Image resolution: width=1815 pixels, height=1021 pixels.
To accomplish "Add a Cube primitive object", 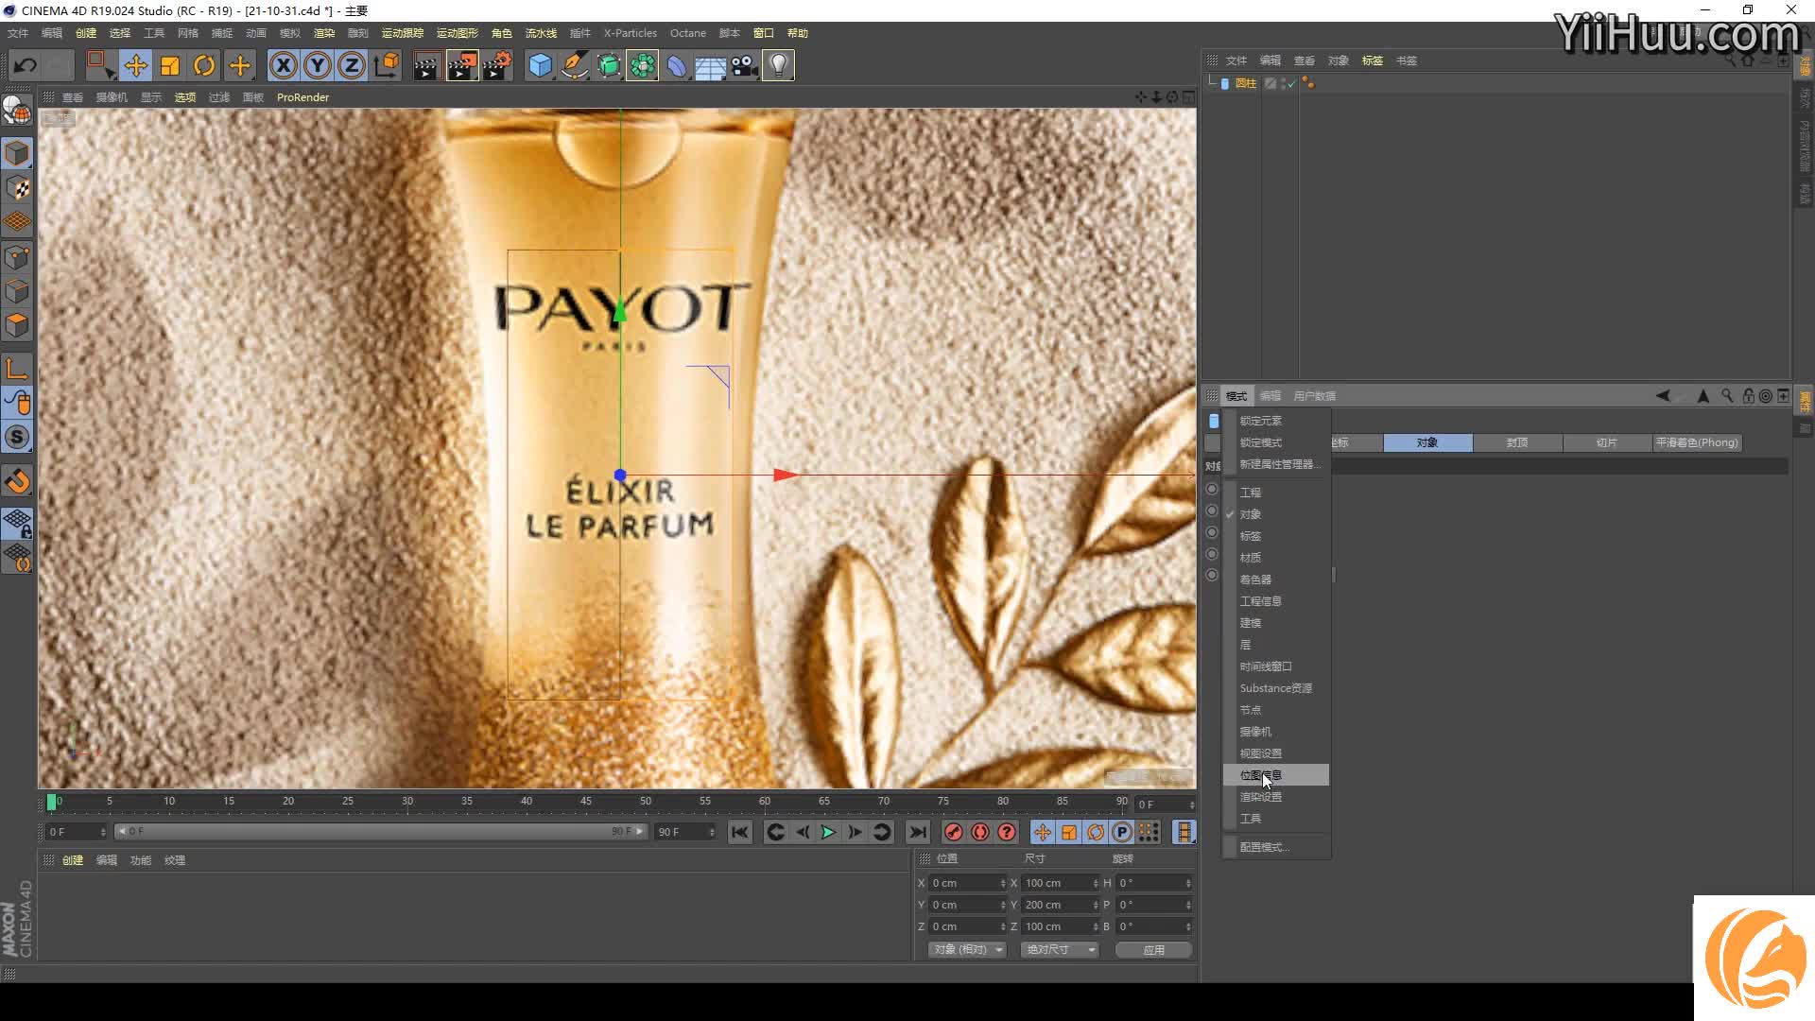I will [540, 65].
